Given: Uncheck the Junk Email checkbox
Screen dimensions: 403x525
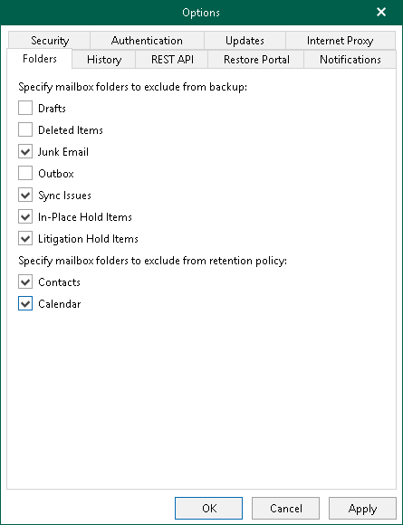Looking at the screenshot, I should click(25, 152).
